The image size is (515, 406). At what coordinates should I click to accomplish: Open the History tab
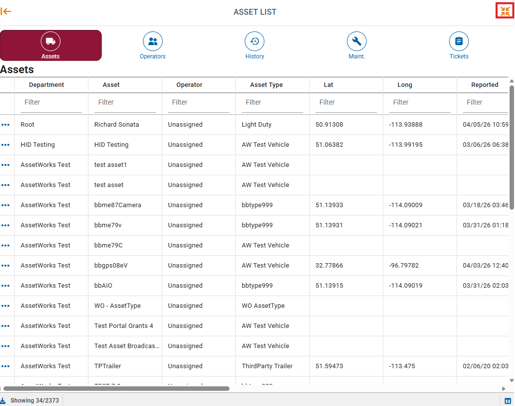[x=255, y=45]
